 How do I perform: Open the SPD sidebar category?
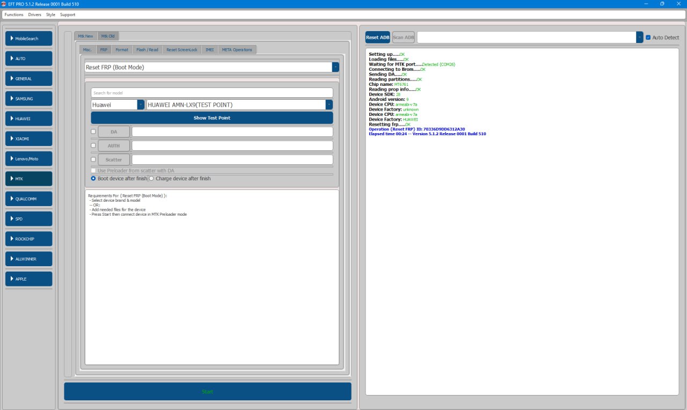[x=29, y=219]
